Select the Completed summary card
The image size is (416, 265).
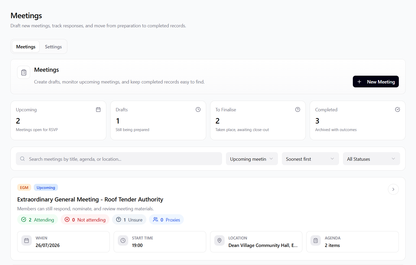[x=357, y=120]
